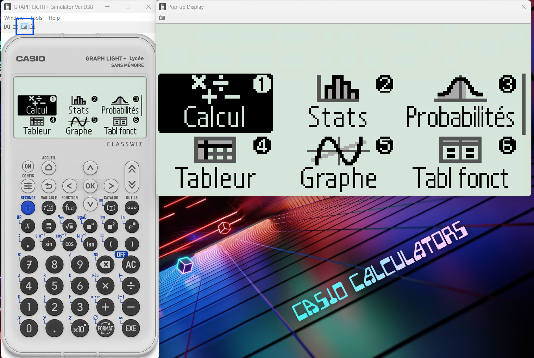Viewport: 534px width, 358px height.
Task: Click the second toolbar icon in simulator window
Action: [15, 27]
